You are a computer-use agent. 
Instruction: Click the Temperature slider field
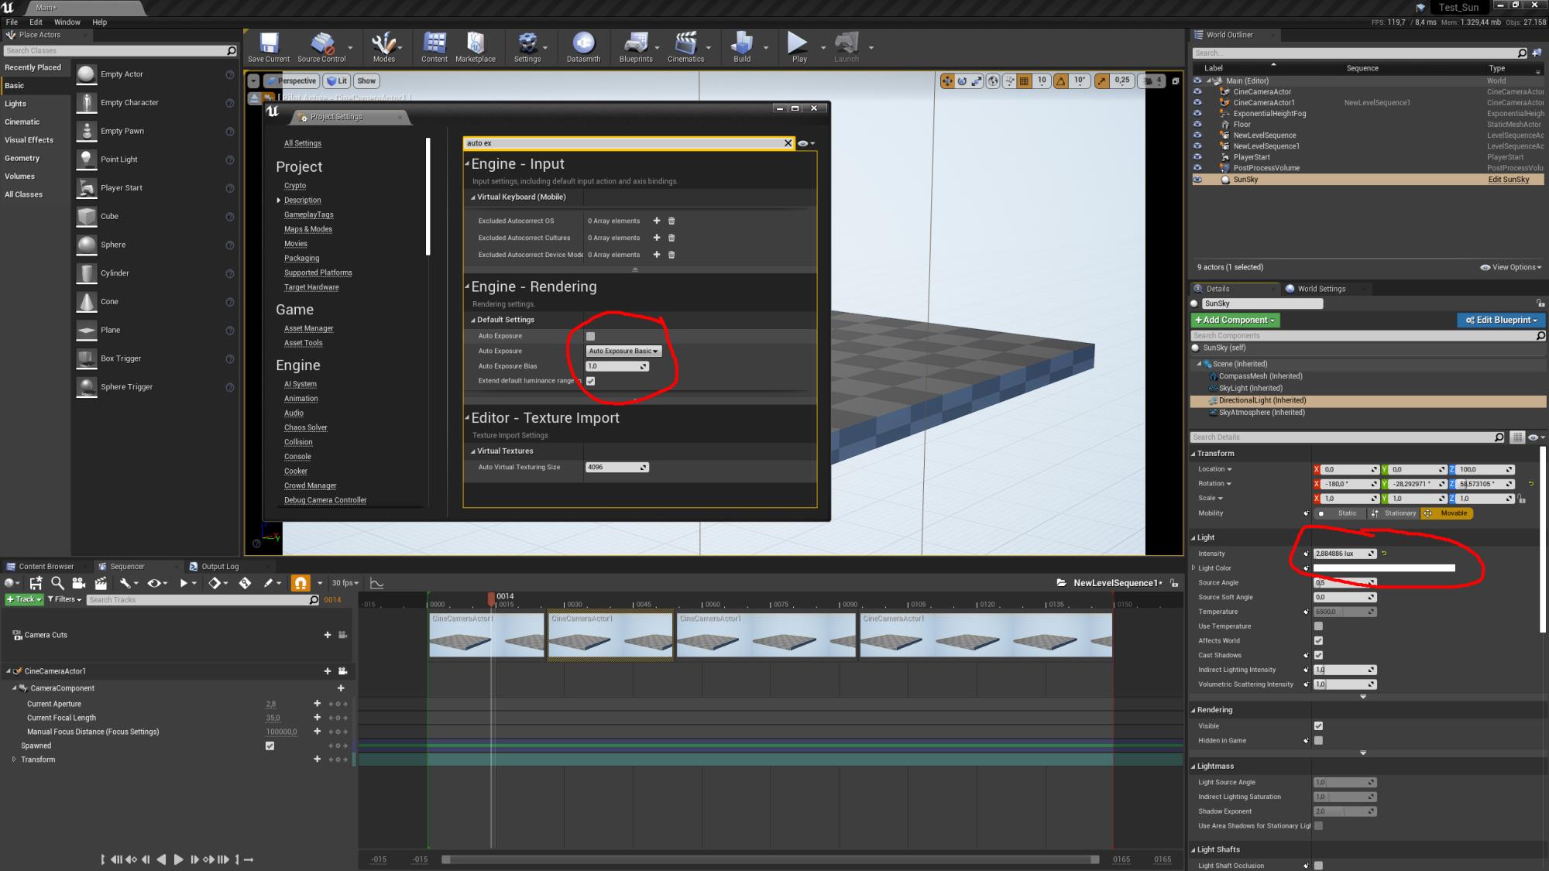[x=1345, y=612]
